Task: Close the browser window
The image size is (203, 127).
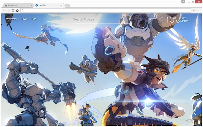Action: (x=199, y=2)
